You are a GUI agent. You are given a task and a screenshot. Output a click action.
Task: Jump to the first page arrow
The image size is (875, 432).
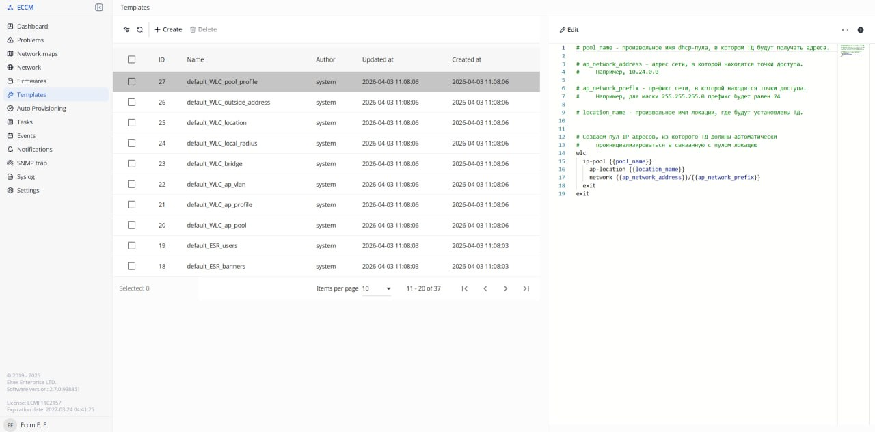464,288
